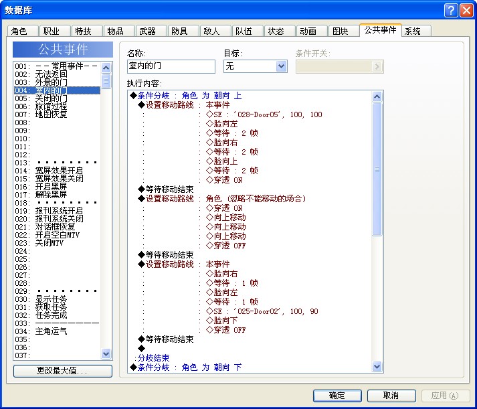Screen dimensions: 477x409
Task: Open the 图块 tab
Action: point(344,31)
